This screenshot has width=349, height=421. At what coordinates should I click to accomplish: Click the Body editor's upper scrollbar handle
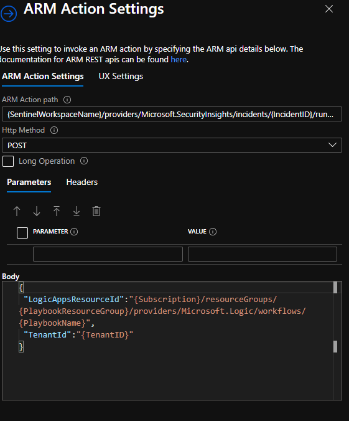[x=335, y=287]
